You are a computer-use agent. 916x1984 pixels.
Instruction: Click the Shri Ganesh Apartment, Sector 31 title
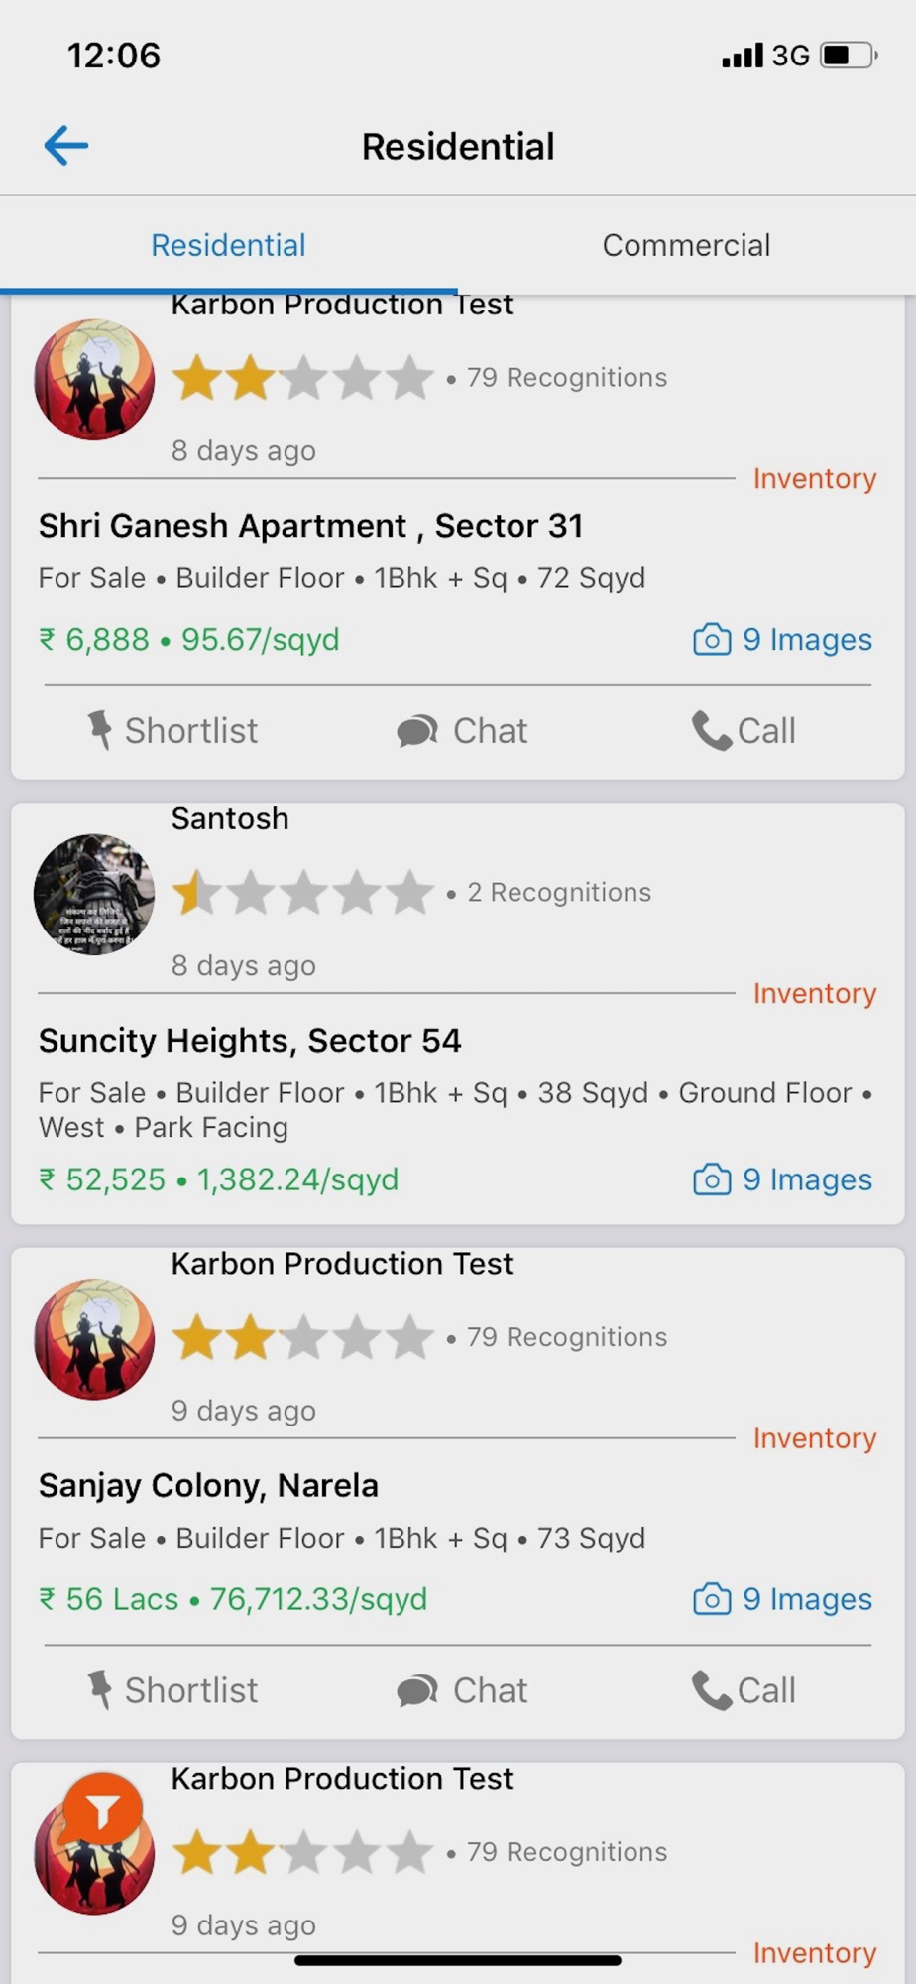pos(310,526)
